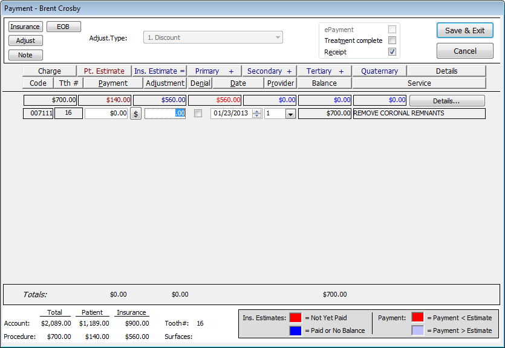Open the Adjust.Type Discount dropdown
Screen dimensions: 505x348
(213, 37)
